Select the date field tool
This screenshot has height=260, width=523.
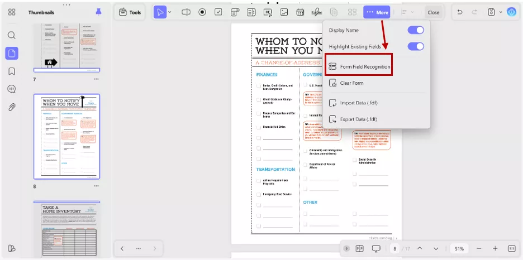[300, 12]
